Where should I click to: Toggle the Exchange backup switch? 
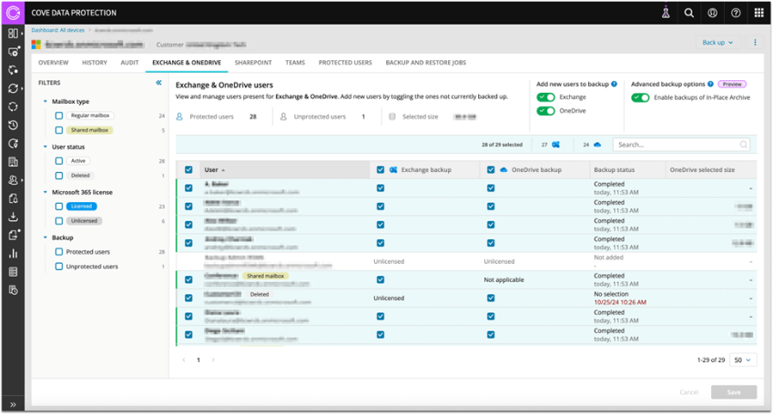click(545, 97)
